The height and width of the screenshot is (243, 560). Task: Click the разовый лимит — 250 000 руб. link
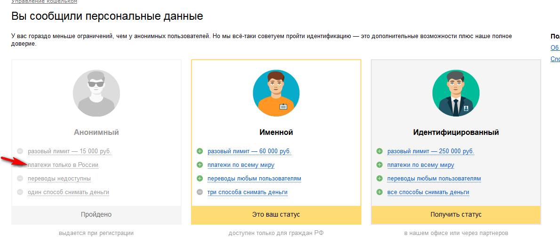coord(431,151)
